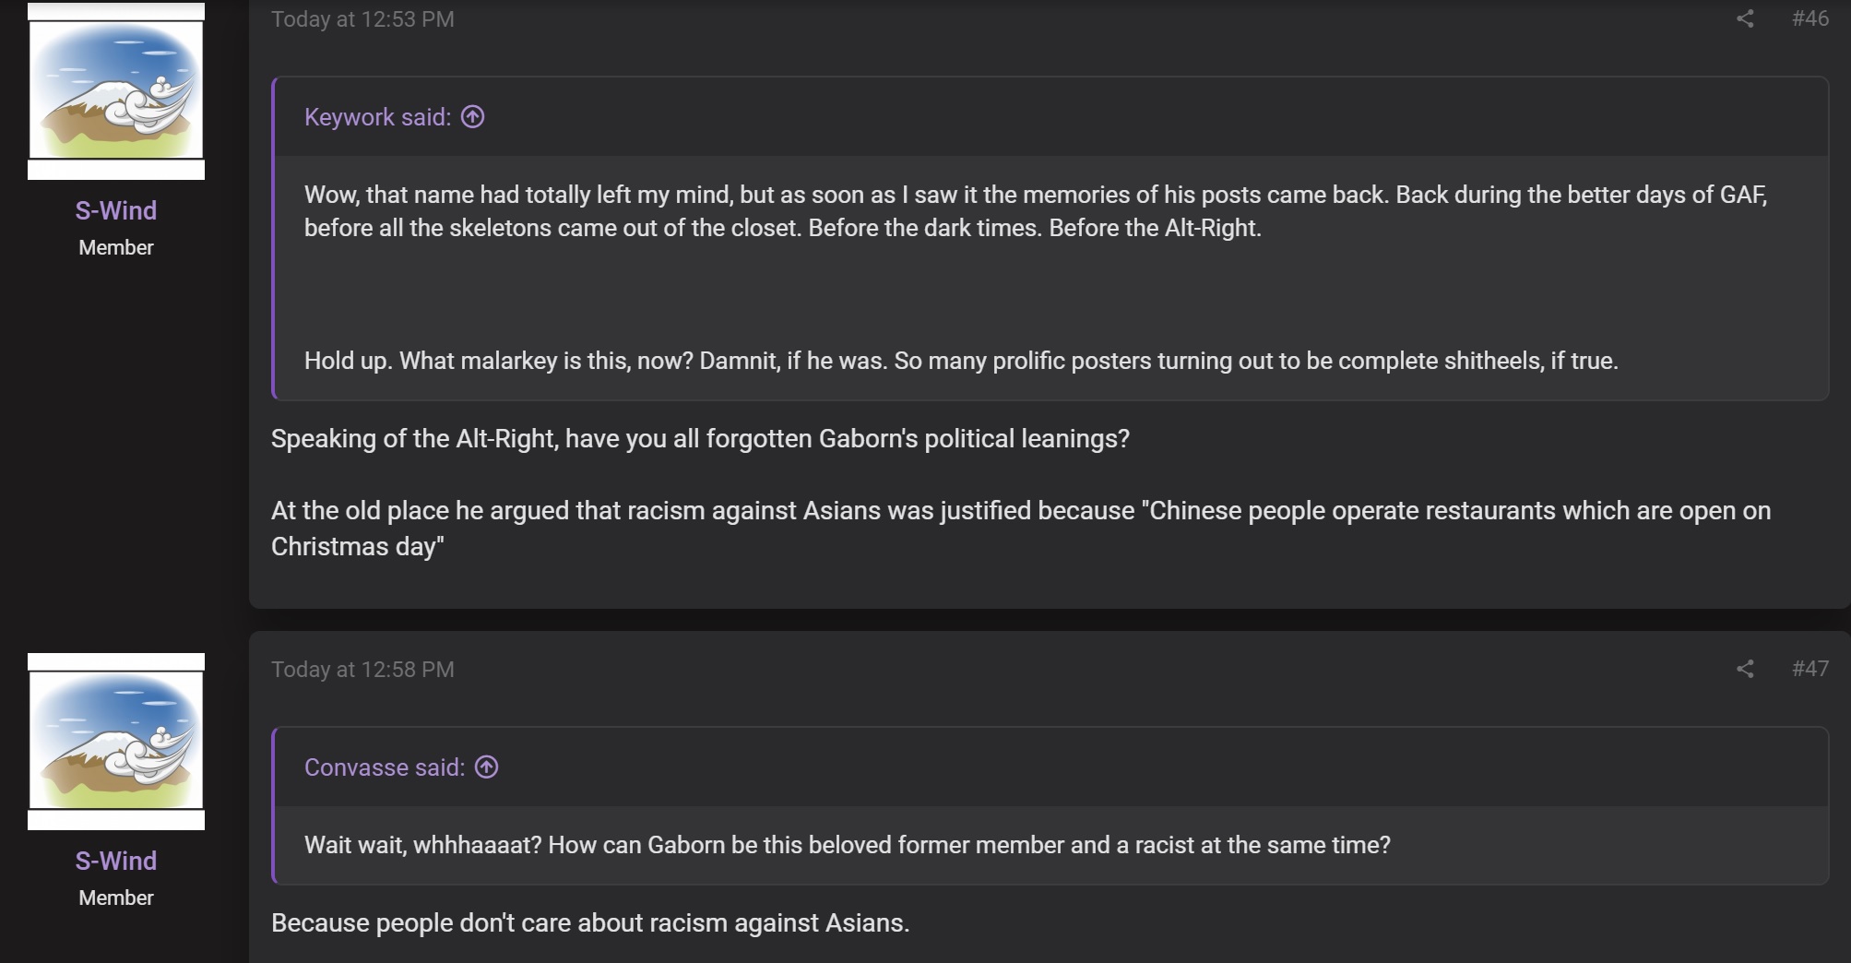
Task: Jump to Convasse's original post via arrow icon
Action: 486,767
